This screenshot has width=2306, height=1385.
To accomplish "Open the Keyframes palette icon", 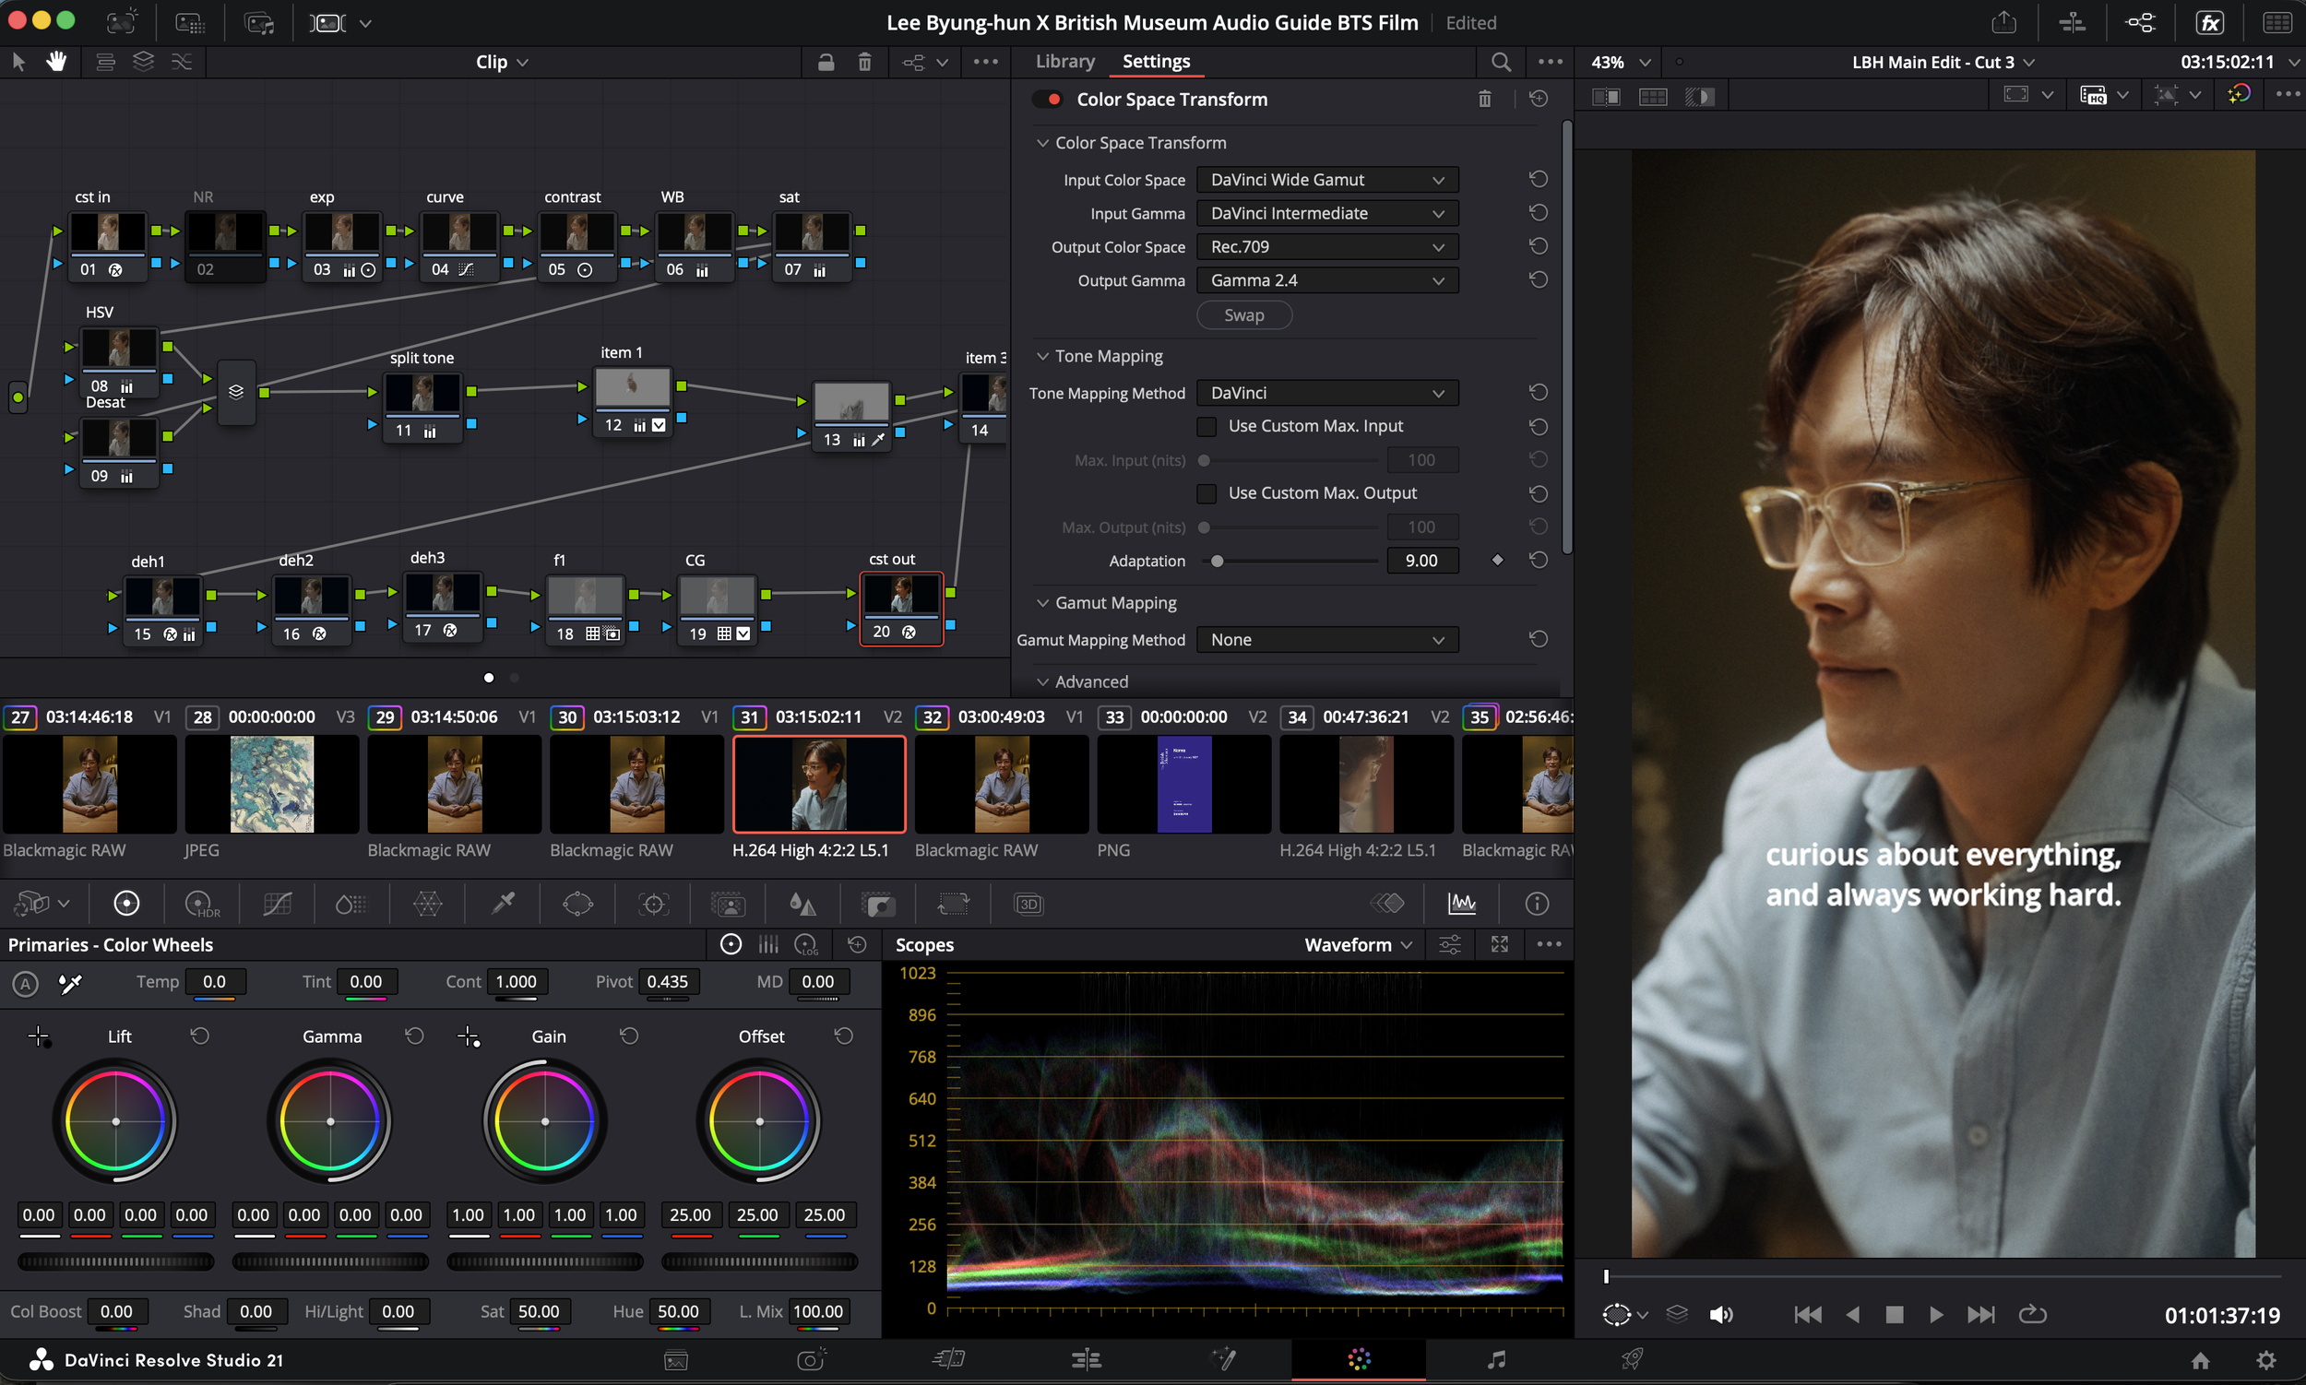I will tap(1387, 904).
